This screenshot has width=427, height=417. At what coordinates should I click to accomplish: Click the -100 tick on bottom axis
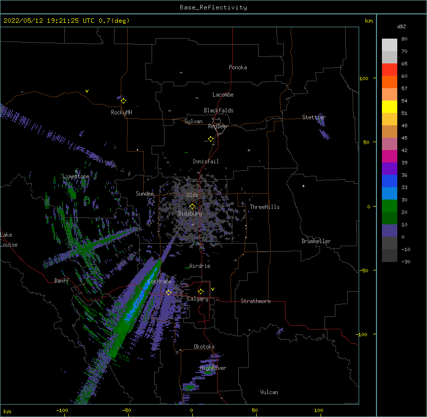(62, 410)
